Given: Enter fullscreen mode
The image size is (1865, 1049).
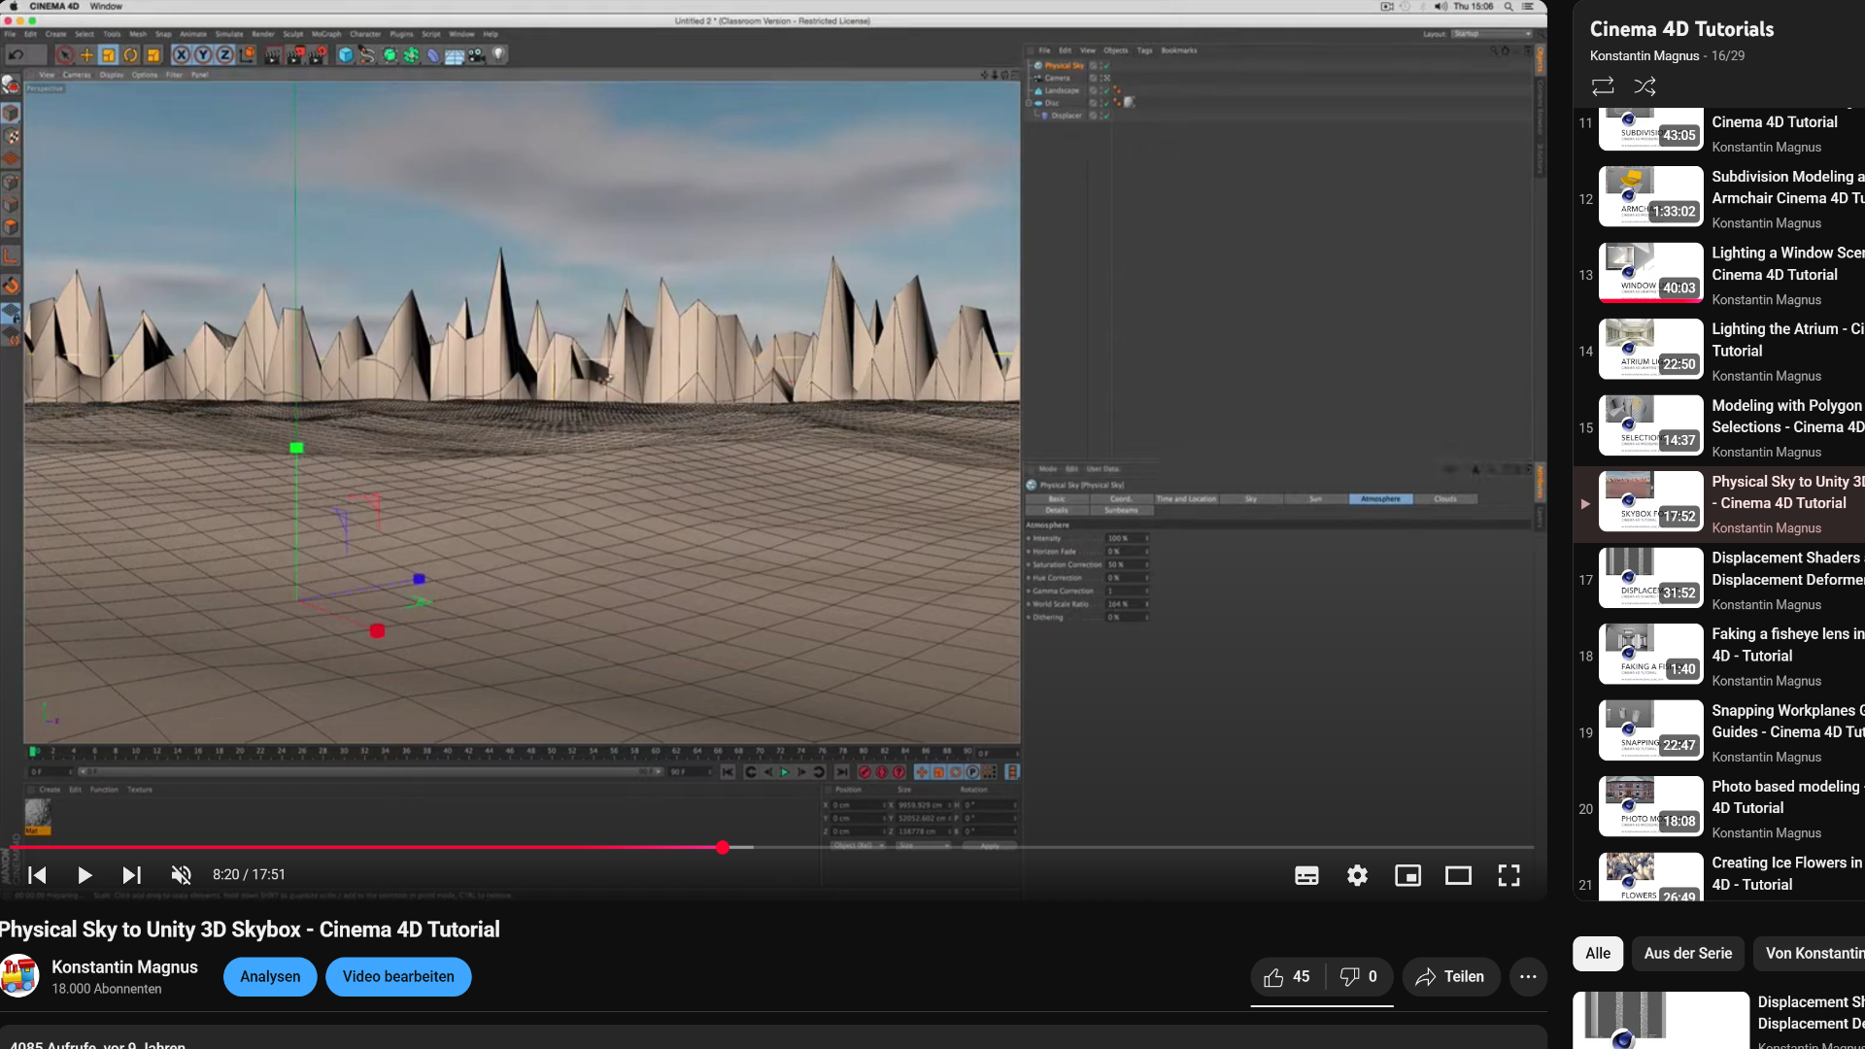Looking at the screenshot, I should click(x=1509, y=875).
